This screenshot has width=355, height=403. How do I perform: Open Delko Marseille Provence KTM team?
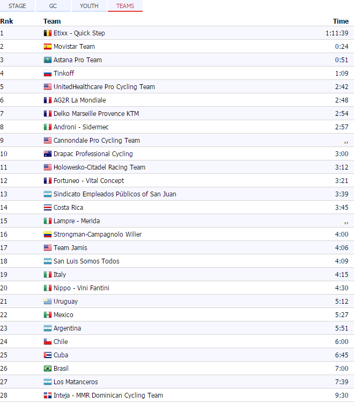click(x=96, y=114)
